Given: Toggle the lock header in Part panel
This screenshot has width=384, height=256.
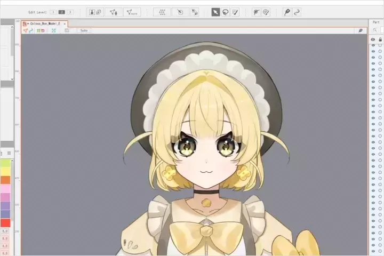Looking at the screenshot, I should point(380,39).
